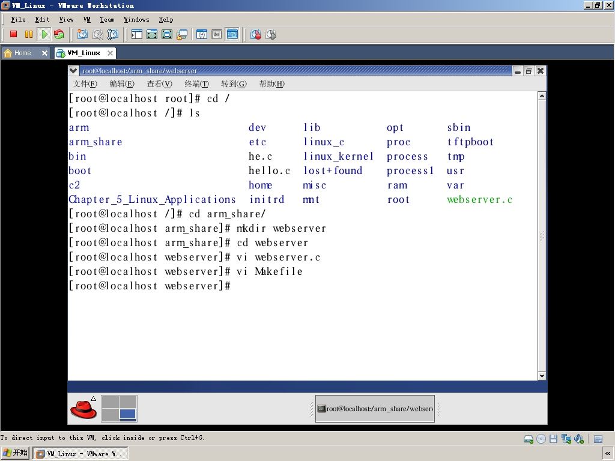Select VM_Linux VMware taskbar button
615x461 pixels.
pos(80,454)
